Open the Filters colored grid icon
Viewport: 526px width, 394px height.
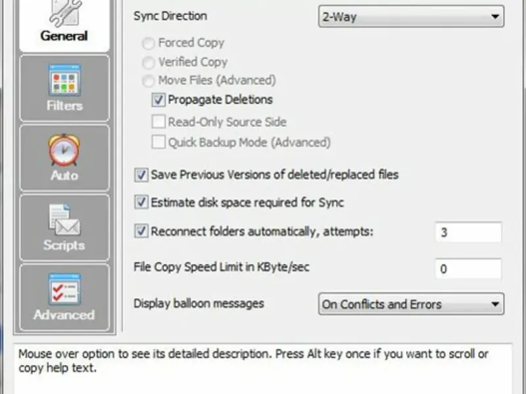[64, 81]
